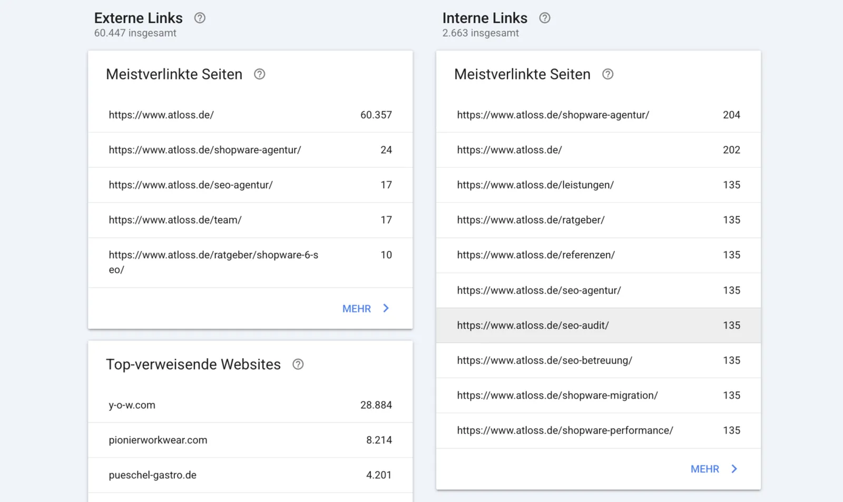
Task: Click help icon beside external Meistverlinkte Seiten
Action: [259, 74]
